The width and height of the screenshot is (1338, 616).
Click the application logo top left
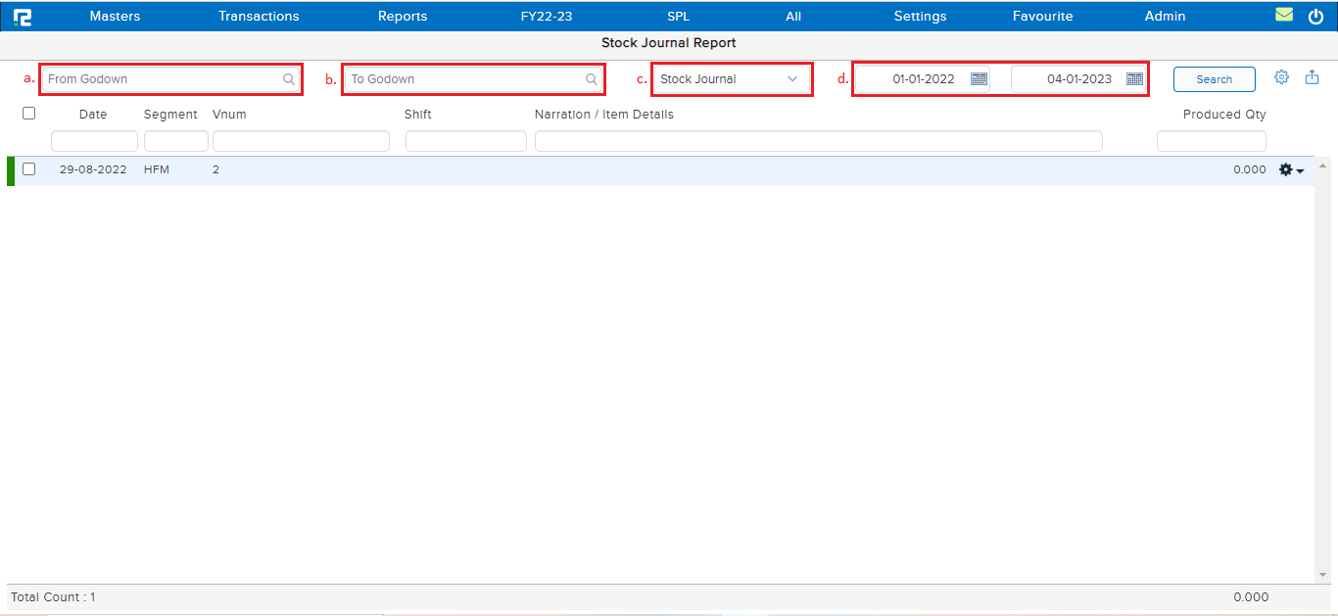tap(23, 16)
